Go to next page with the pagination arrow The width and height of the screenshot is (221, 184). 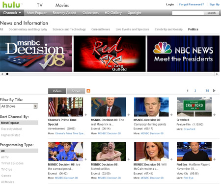(214, 91)
